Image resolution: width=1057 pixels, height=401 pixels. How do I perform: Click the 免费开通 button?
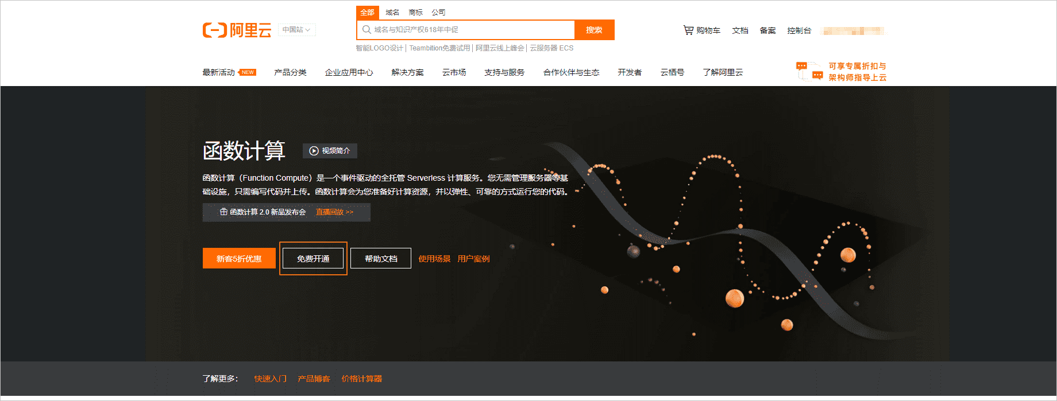pos(313,258)
